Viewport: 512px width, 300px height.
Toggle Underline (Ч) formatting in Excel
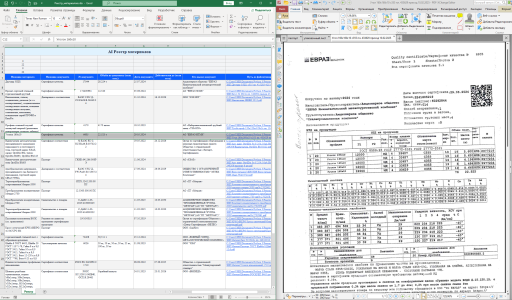click(37, 25)
